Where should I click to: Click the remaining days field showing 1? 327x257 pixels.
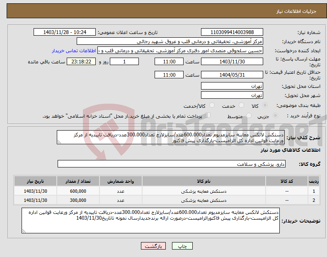[124, 61]
